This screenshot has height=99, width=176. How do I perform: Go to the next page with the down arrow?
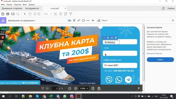pyautogui.click(x=47, y=88)
